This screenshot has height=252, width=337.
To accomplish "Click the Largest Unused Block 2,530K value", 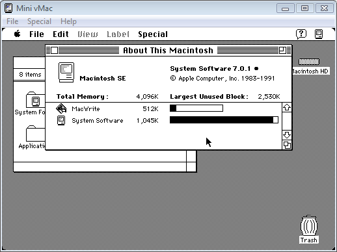I will (x=269, y=97).
